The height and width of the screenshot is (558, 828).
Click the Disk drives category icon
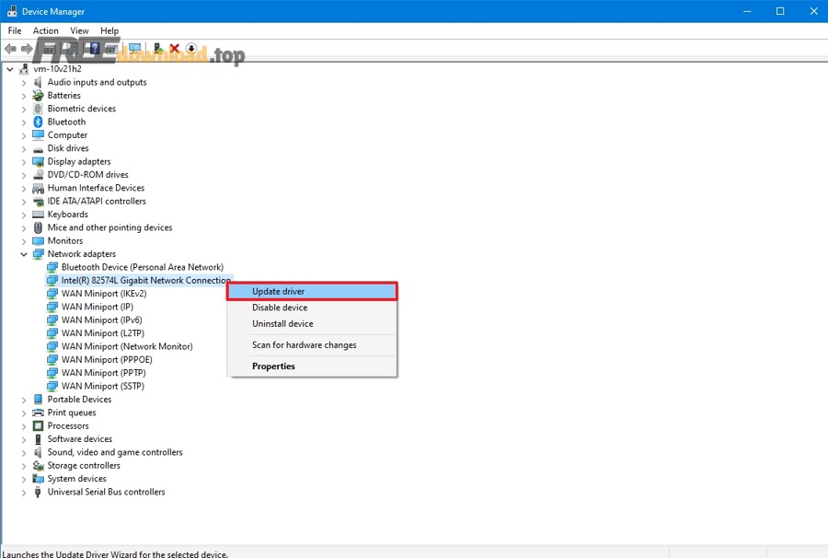pyautogui.click(x=38, y=148)
